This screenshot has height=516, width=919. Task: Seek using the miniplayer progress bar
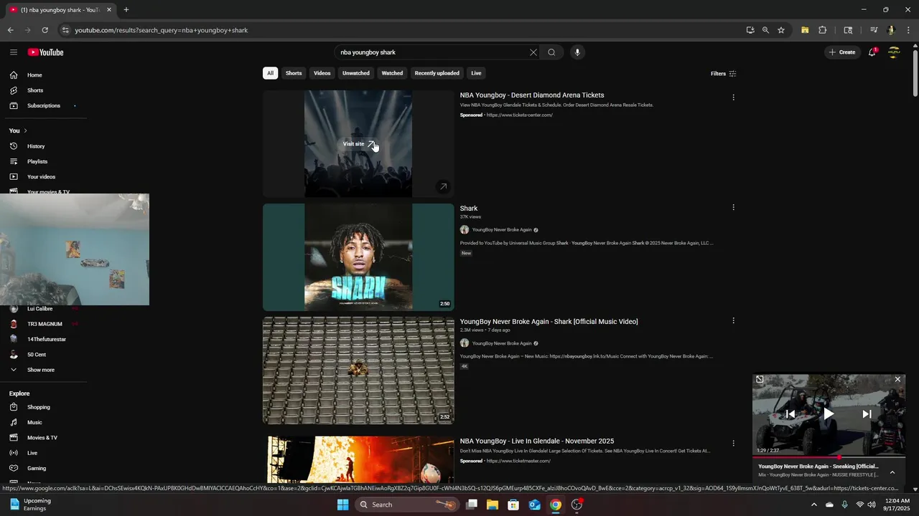(x=829, y=457)
